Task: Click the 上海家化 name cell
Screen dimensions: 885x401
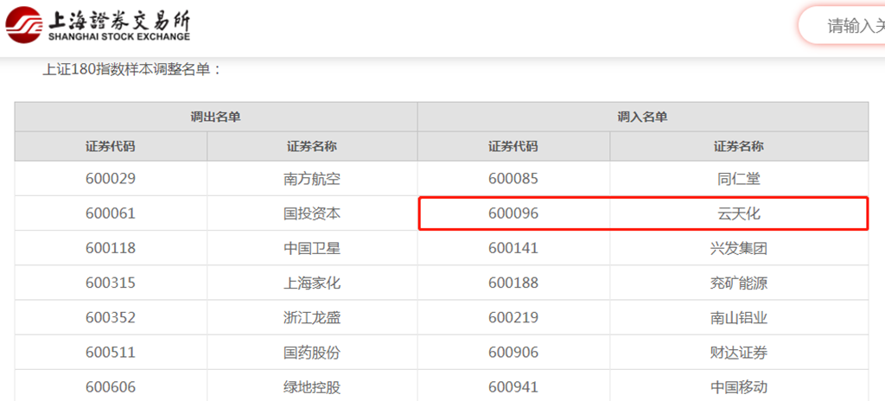Action: tap(312, 283)
